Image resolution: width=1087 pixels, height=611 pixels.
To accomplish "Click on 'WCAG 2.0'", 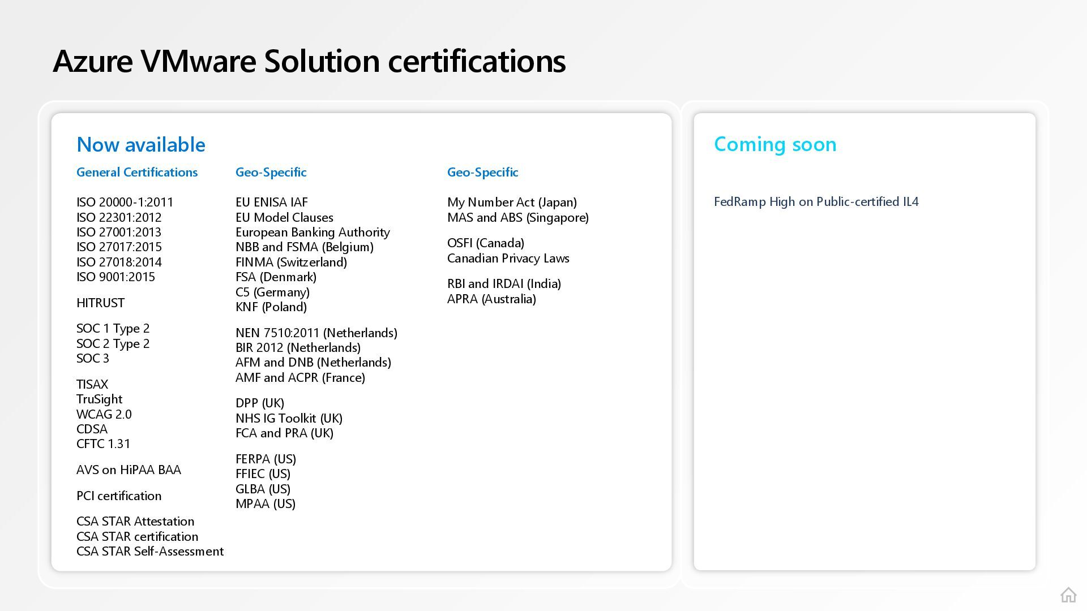I will coord(104,414).
